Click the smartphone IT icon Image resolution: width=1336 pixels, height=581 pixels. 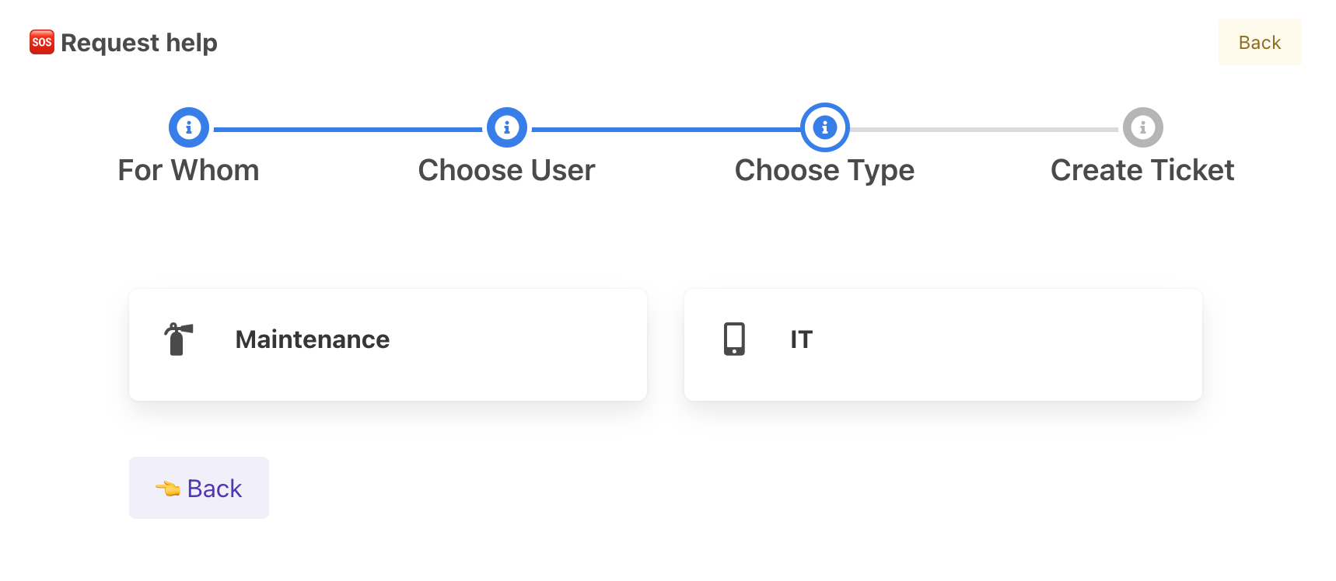click(734, 339)
